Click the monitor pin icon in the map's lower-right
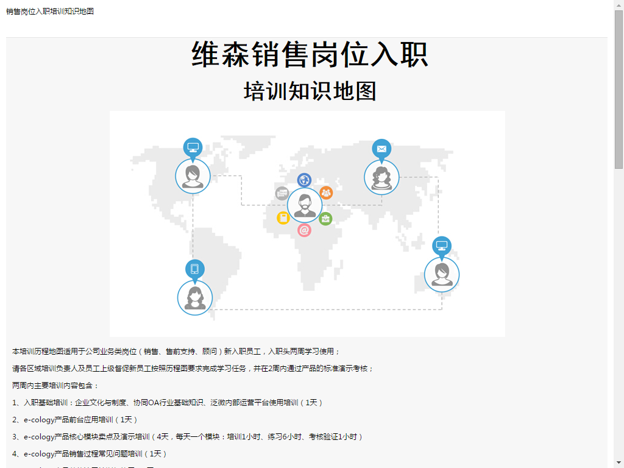The image size is (624, 468). [x=442, y=246]
